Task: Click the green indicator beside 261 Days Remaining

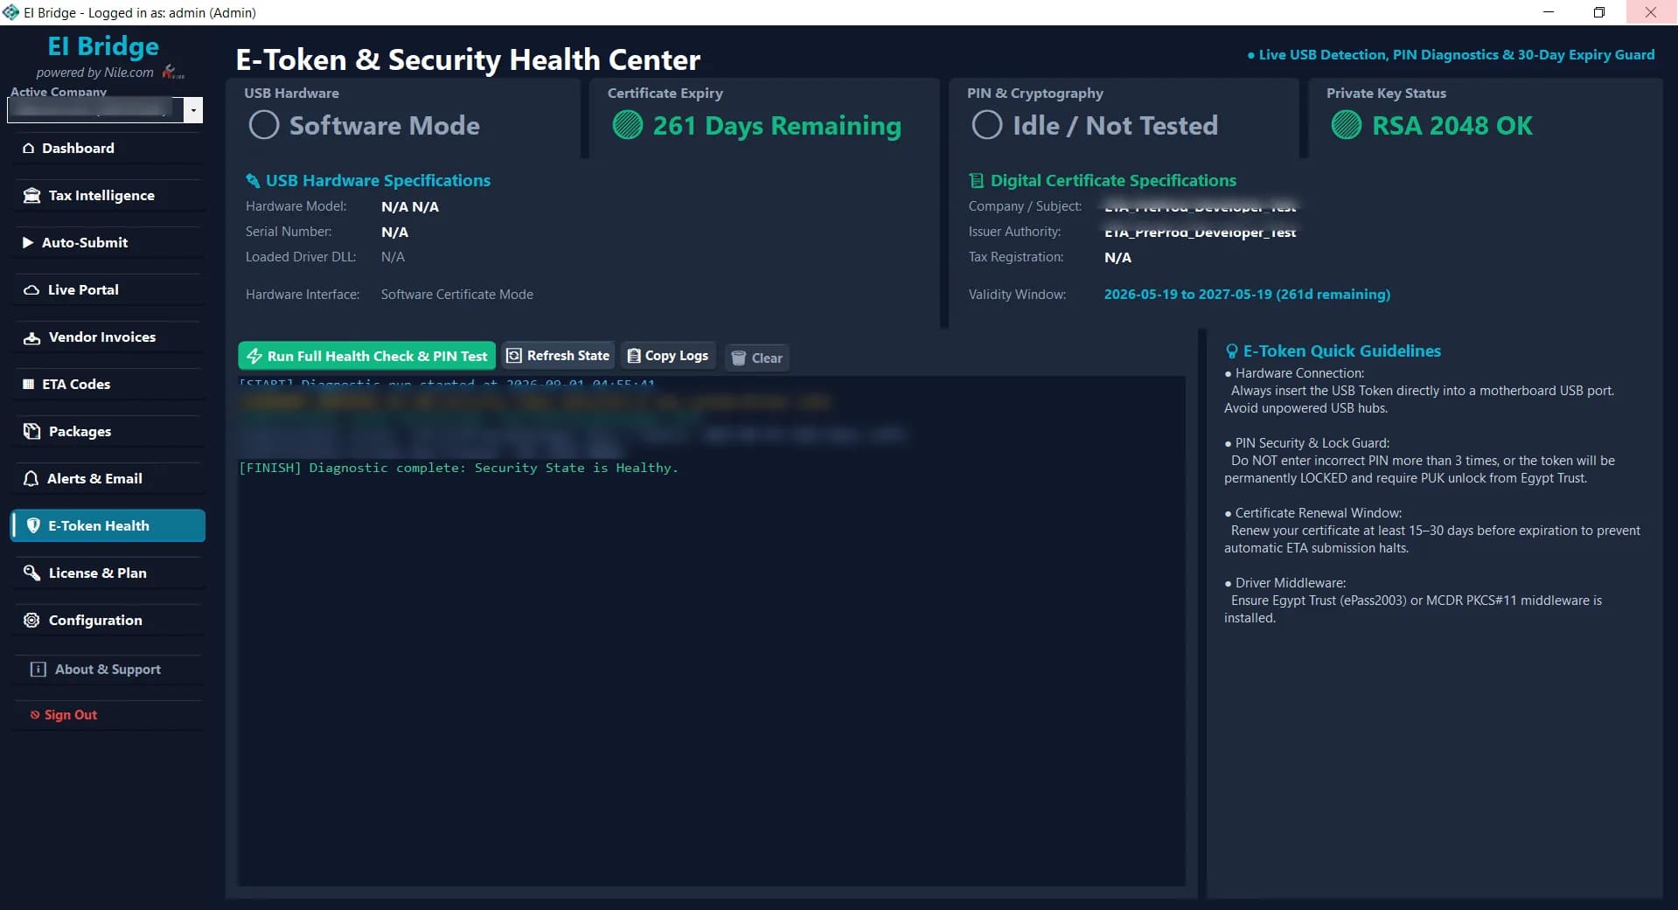Action: click(x=628, y=125)
